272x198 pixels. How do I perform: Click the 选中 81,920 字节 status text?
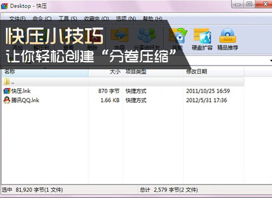[x=33, y=190]
